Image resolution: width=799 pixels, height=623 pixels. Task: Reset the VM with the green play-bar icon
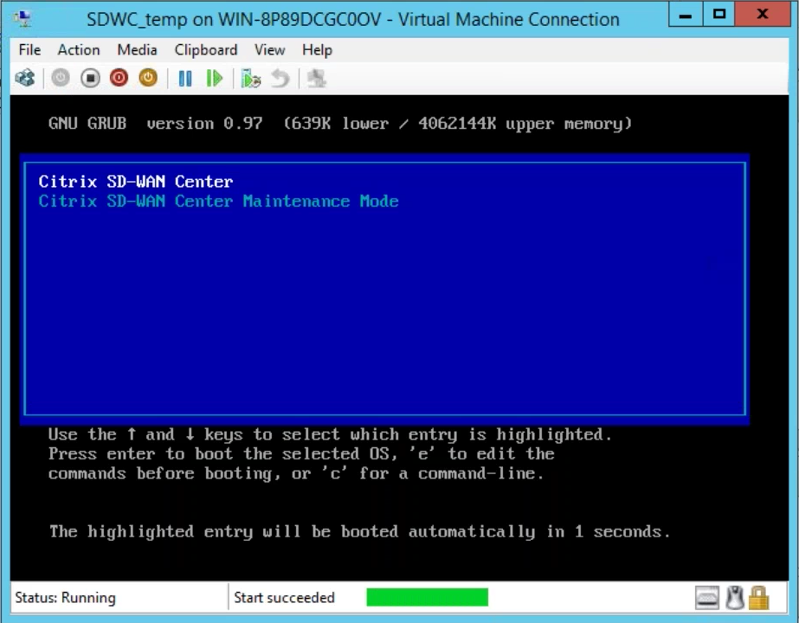tap(215, 79)
